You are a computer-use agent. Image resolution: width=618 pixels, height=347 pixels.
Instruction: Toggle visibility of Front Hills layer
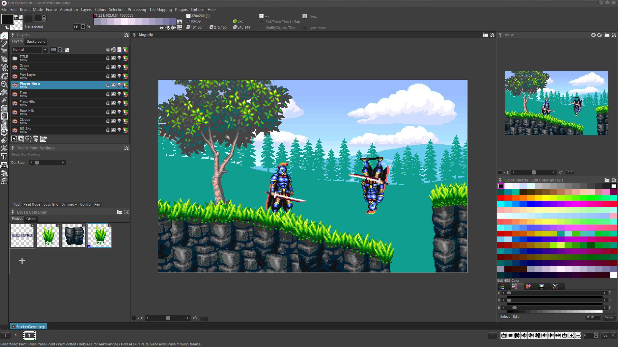(15, 103)
